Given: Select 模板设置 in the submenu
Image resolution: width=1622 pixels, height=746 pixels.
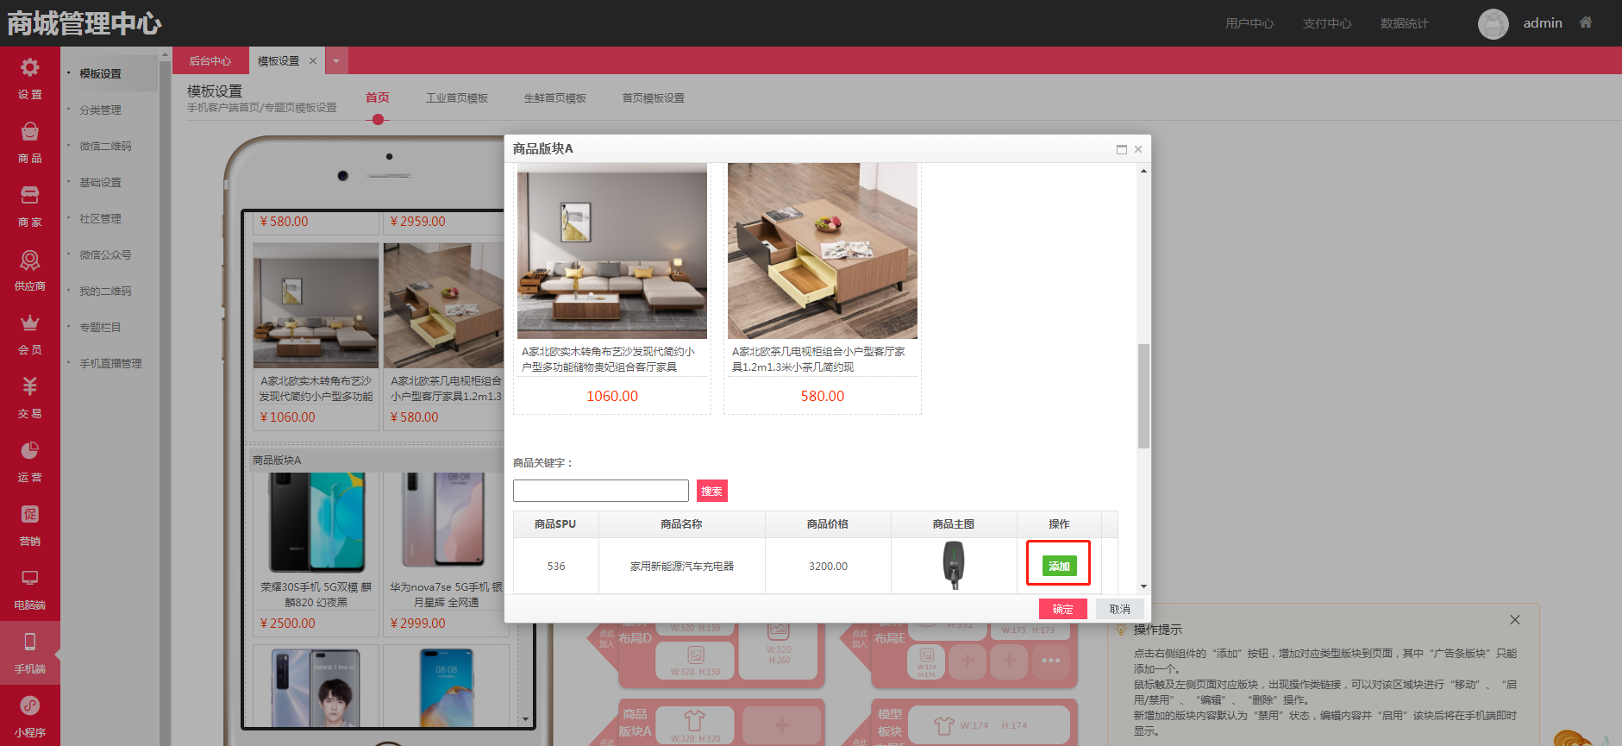Looking at the screenshot, I should (x=101, y=73).
